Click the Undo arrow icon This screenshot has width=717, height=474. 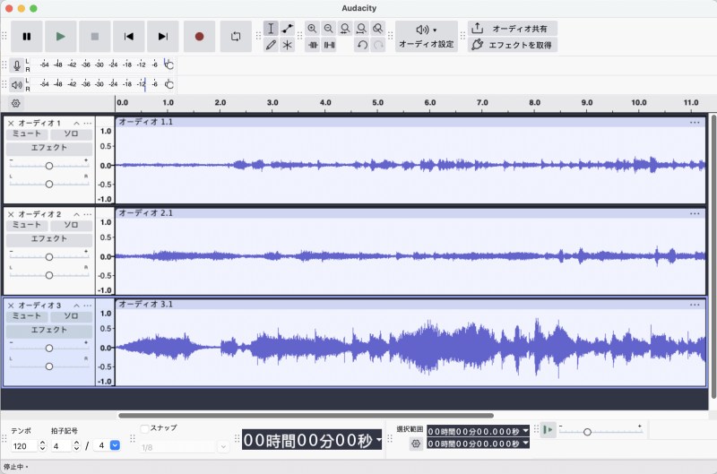362,45
